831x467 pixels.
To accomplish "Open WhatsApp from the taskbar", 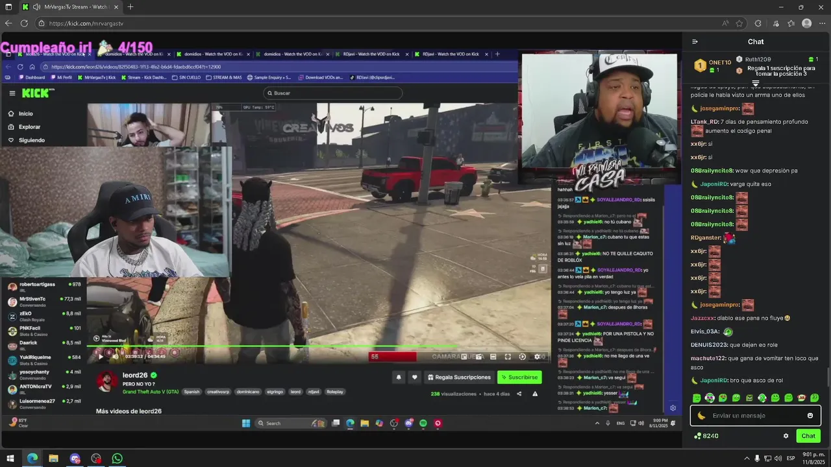I will coord(117,458).
